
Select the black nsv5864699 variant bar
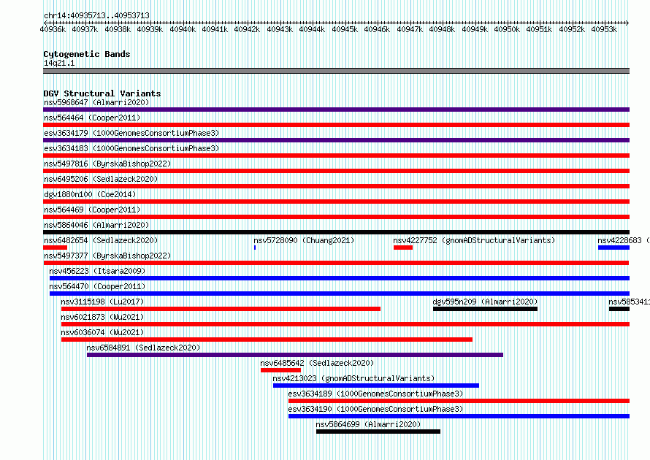[x=378, y=432]
